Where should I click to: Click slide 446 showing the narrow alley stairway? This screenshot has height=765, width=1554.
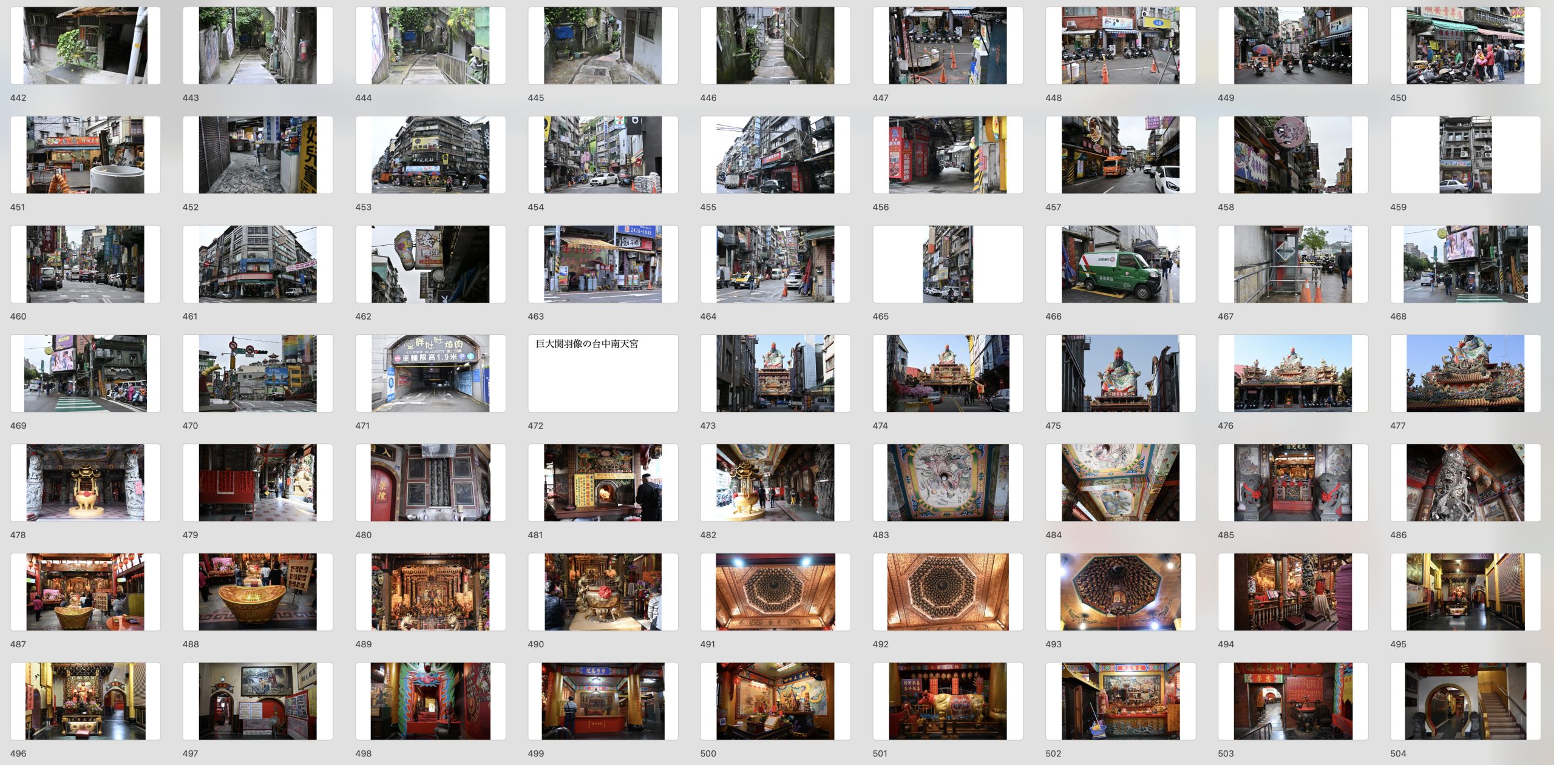(x=775, y=45)
